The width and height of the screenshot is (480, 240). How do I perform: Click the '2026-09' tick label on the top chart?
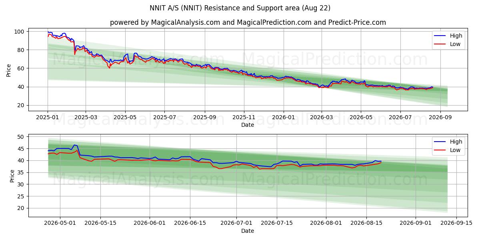[440, 118]
